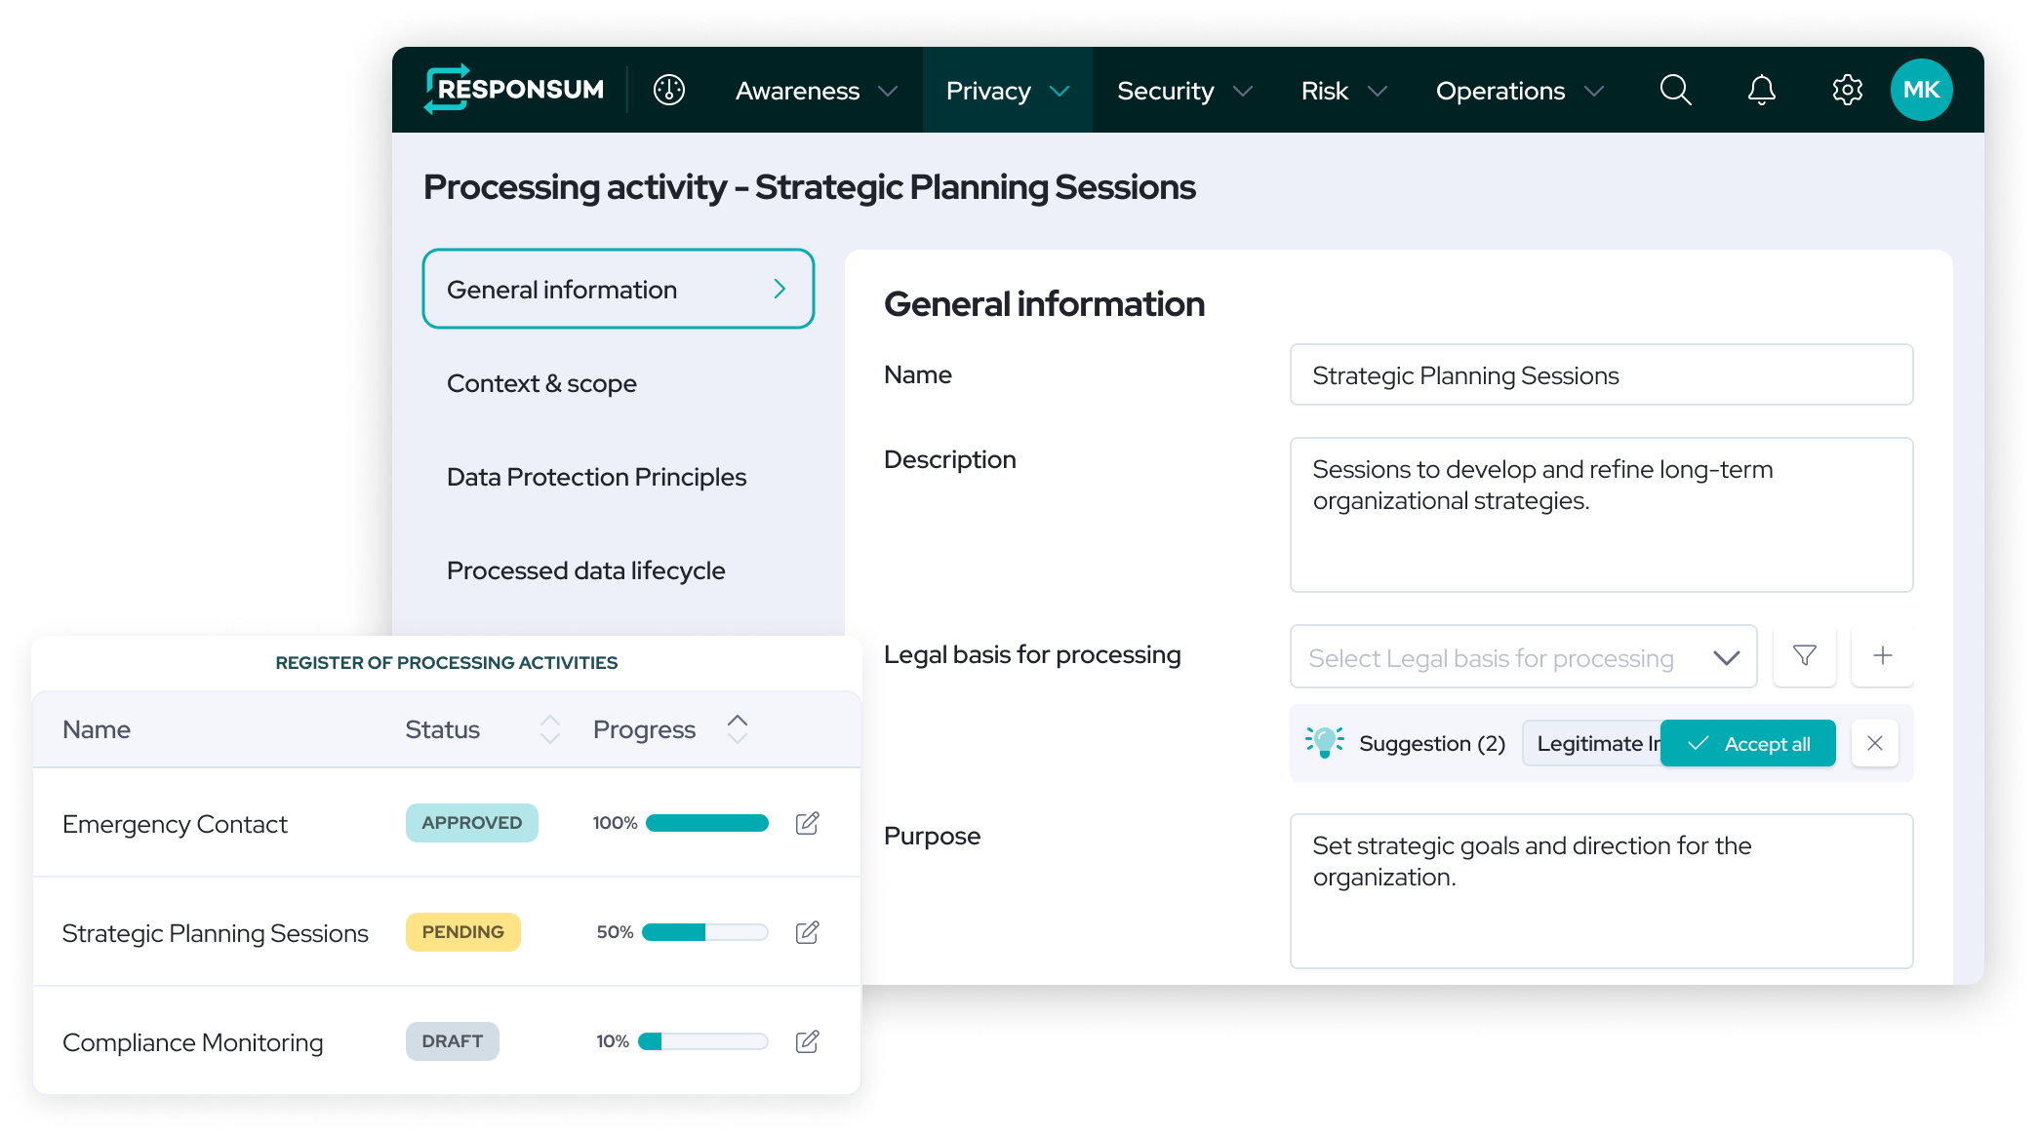The height and width of the screenshot is (1135, 2039).
Task: Click the plus icon to add legal basis
Action: [x=1883, y=656]
